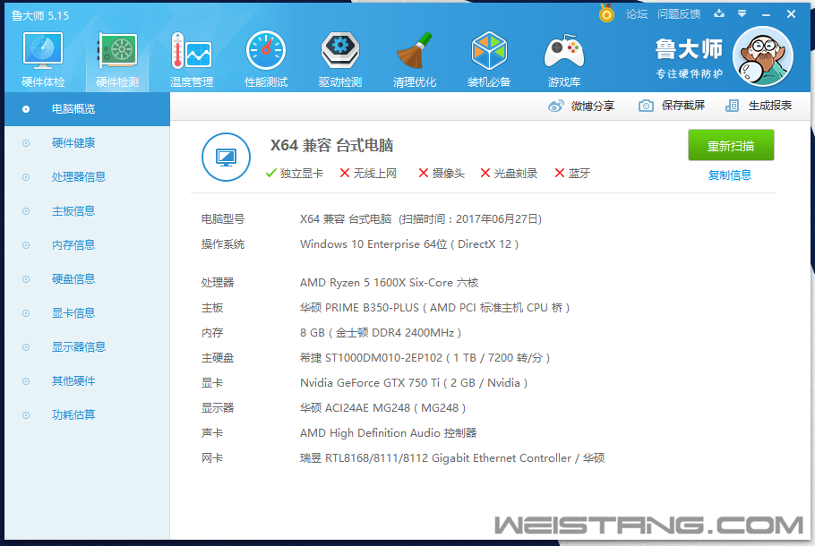Viewport: 815px width, 546px height.
Task: Click the 微博分享 weibo icon
Action: tap(555, 106)
